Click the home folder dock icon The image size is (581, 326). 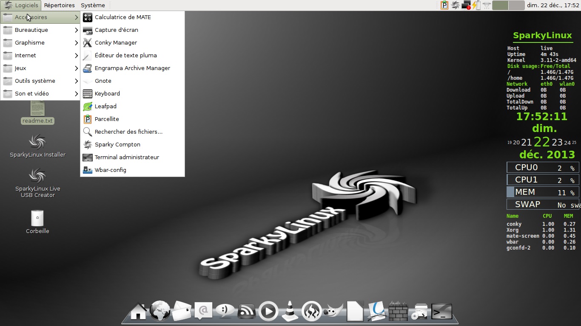tap(139, 311)
